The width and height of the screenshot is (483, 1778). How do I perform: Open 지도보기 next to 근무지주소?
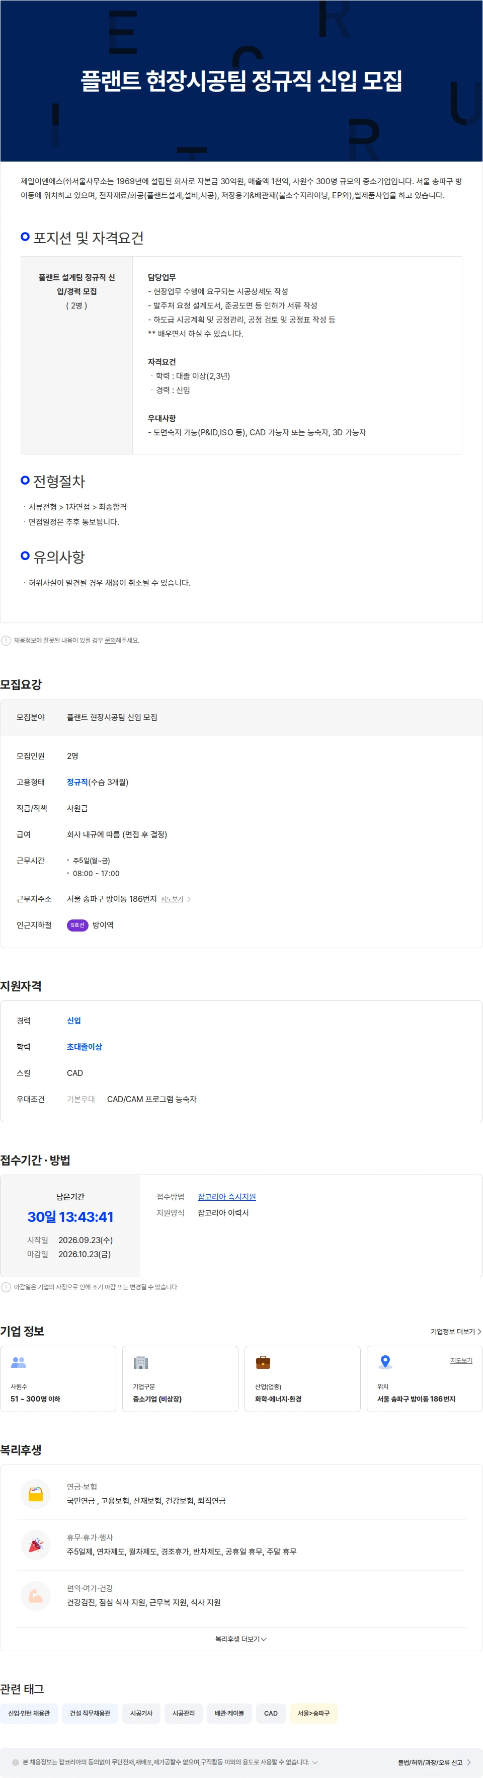pos(172,899)
